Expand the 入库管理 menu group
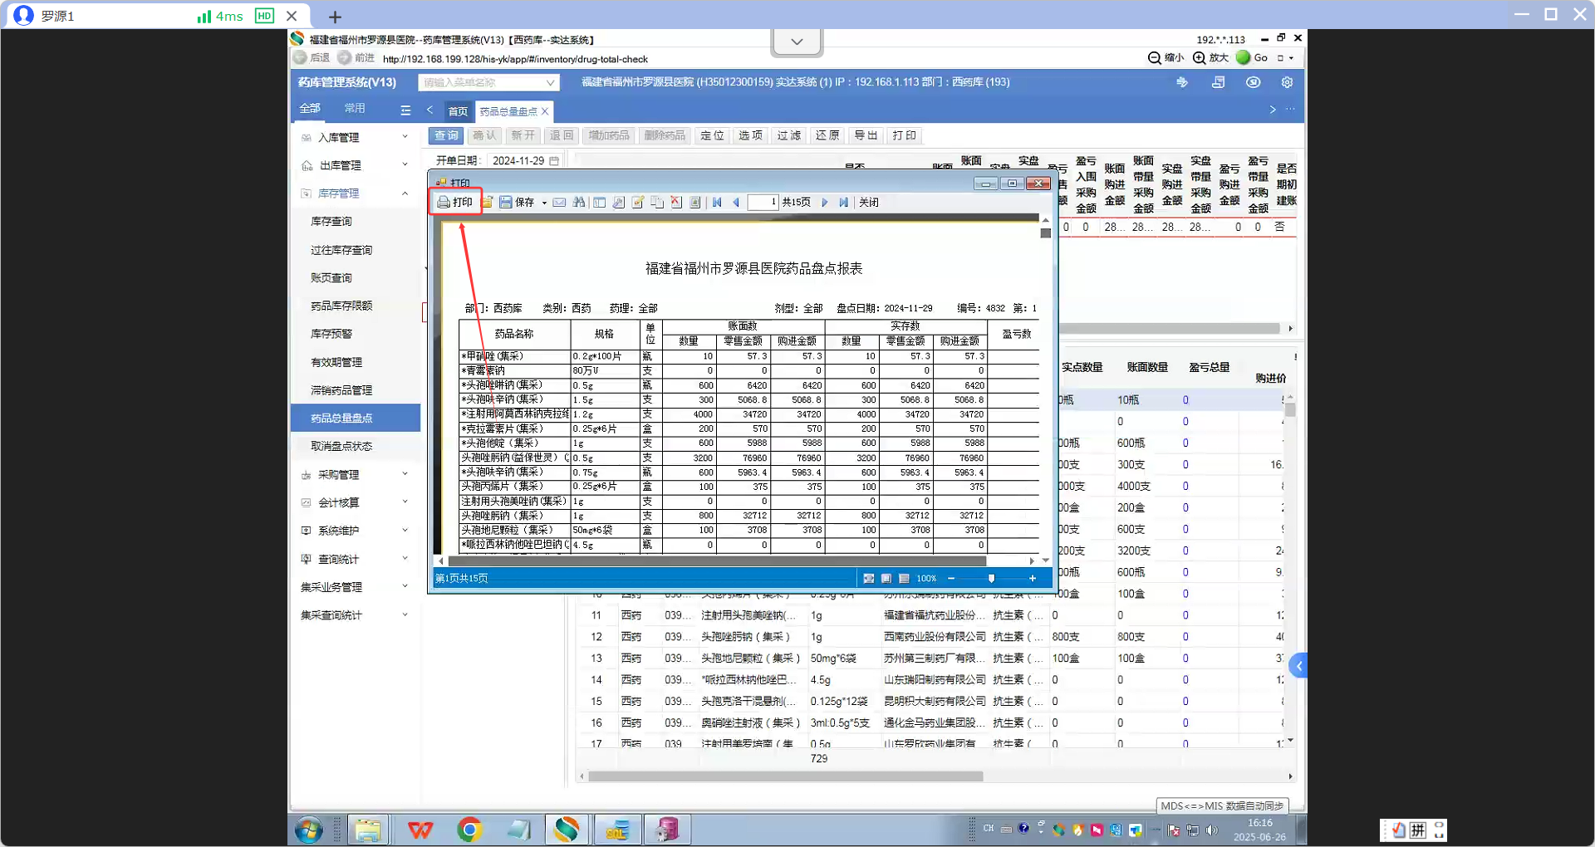This screenshot has width=1595, height=847. 356,137
